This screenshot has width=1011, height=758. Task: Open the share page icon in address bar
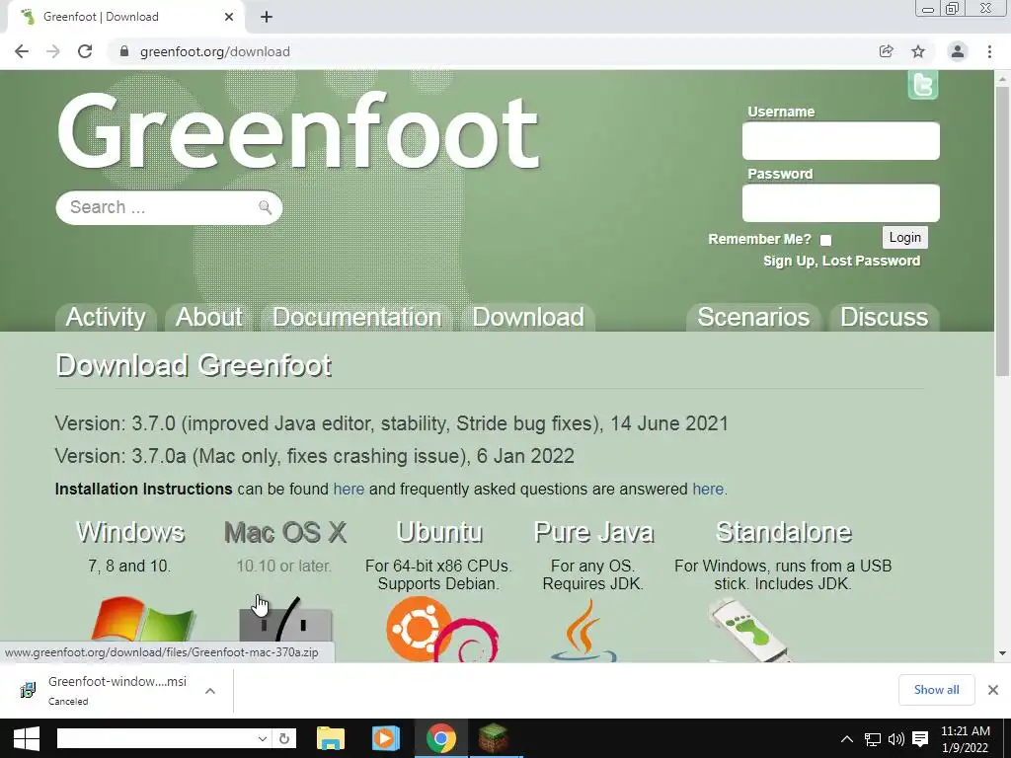pos(887,51)
